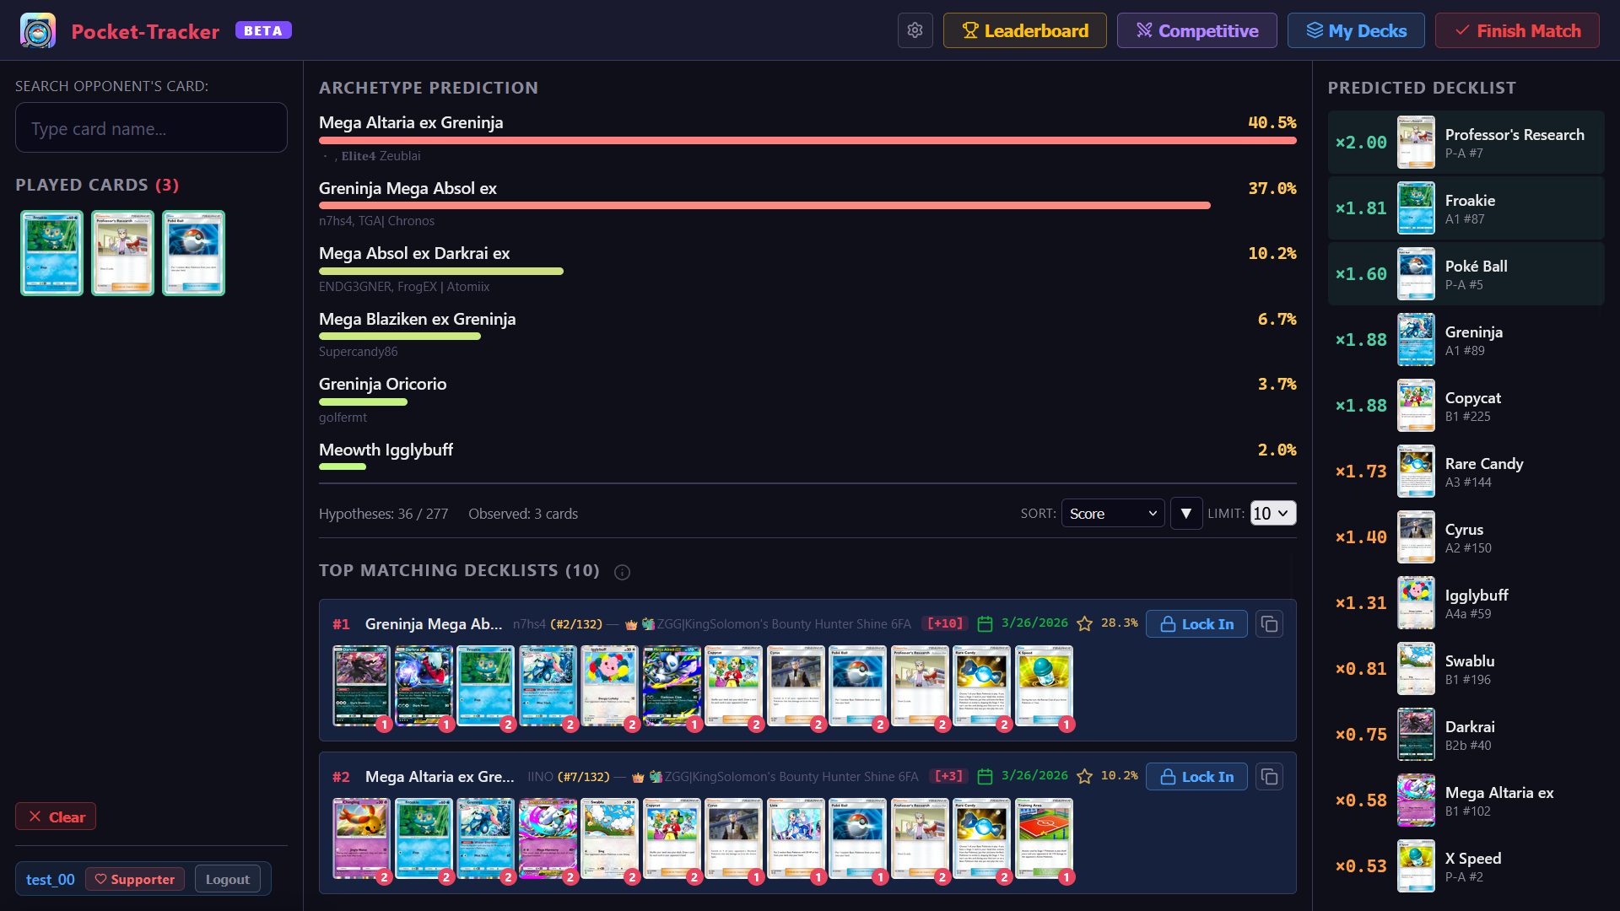
Task: Copy the #1 decklist with copy icon
Action: click(1270, 624)
